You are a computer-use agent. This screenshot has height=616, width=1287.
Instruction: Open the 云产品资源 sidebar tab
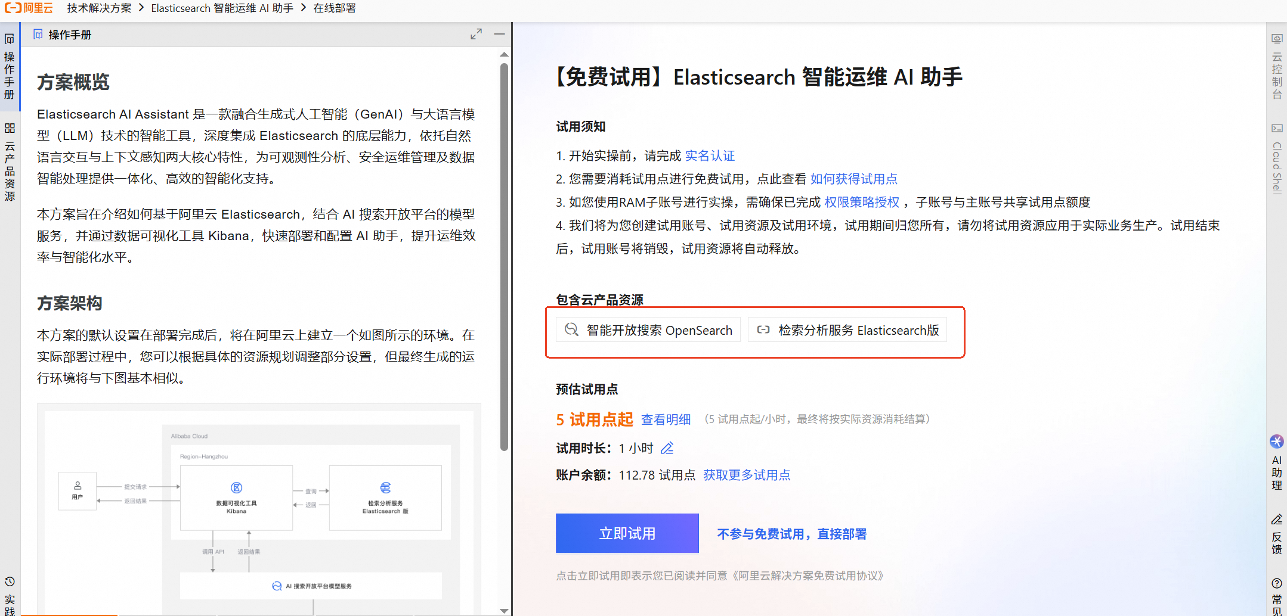10,162
